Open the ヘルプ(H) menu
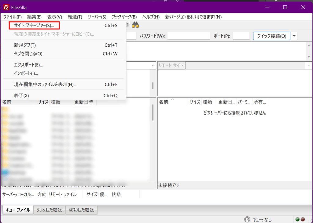This screenshot has width=313, height=223. click(151, 17)
